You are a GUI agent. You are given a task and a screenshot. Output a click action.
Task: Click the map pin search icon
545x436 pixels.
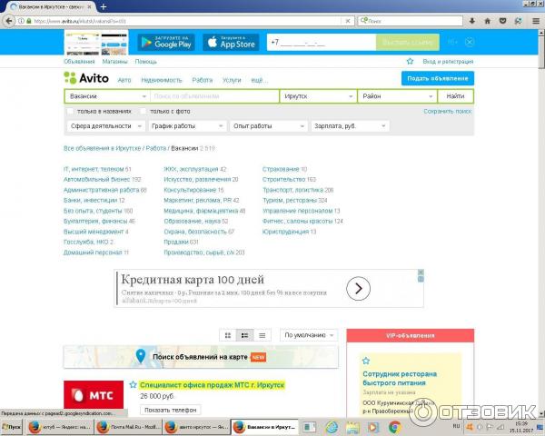(x=140, y=356)
